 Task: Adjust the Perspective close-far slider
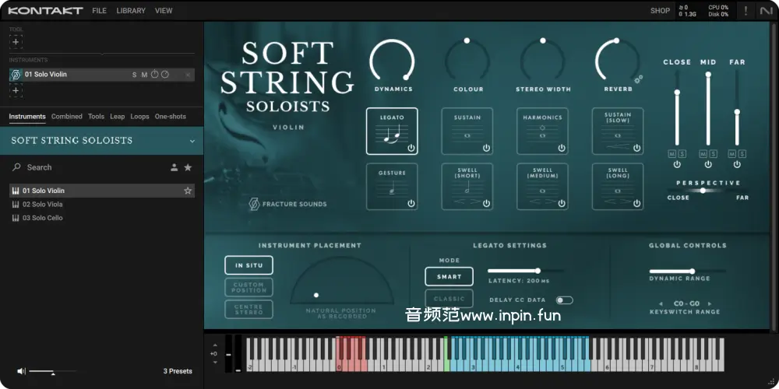(703, 191)
